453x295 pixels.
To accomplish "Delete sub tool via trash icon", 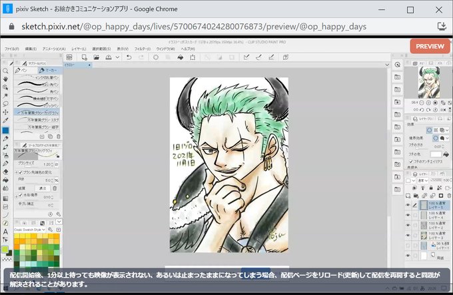I will click(59, 137).
